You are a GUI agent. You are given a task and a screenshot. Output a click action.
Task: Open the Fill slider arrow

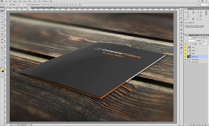pyautogui.click(x=206, y=44)
